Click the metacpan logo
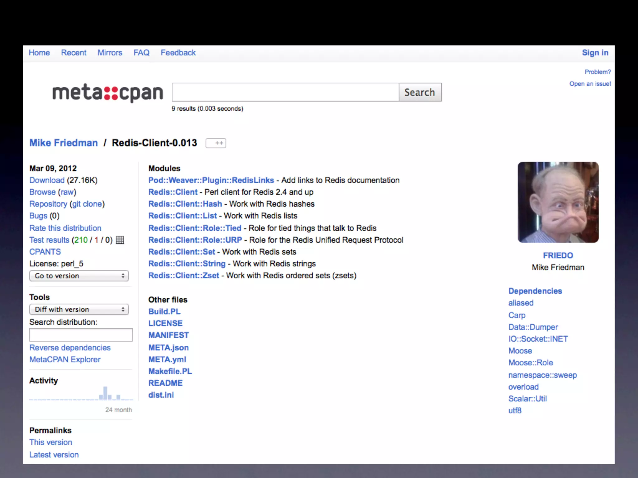 (x=107, y=93)
